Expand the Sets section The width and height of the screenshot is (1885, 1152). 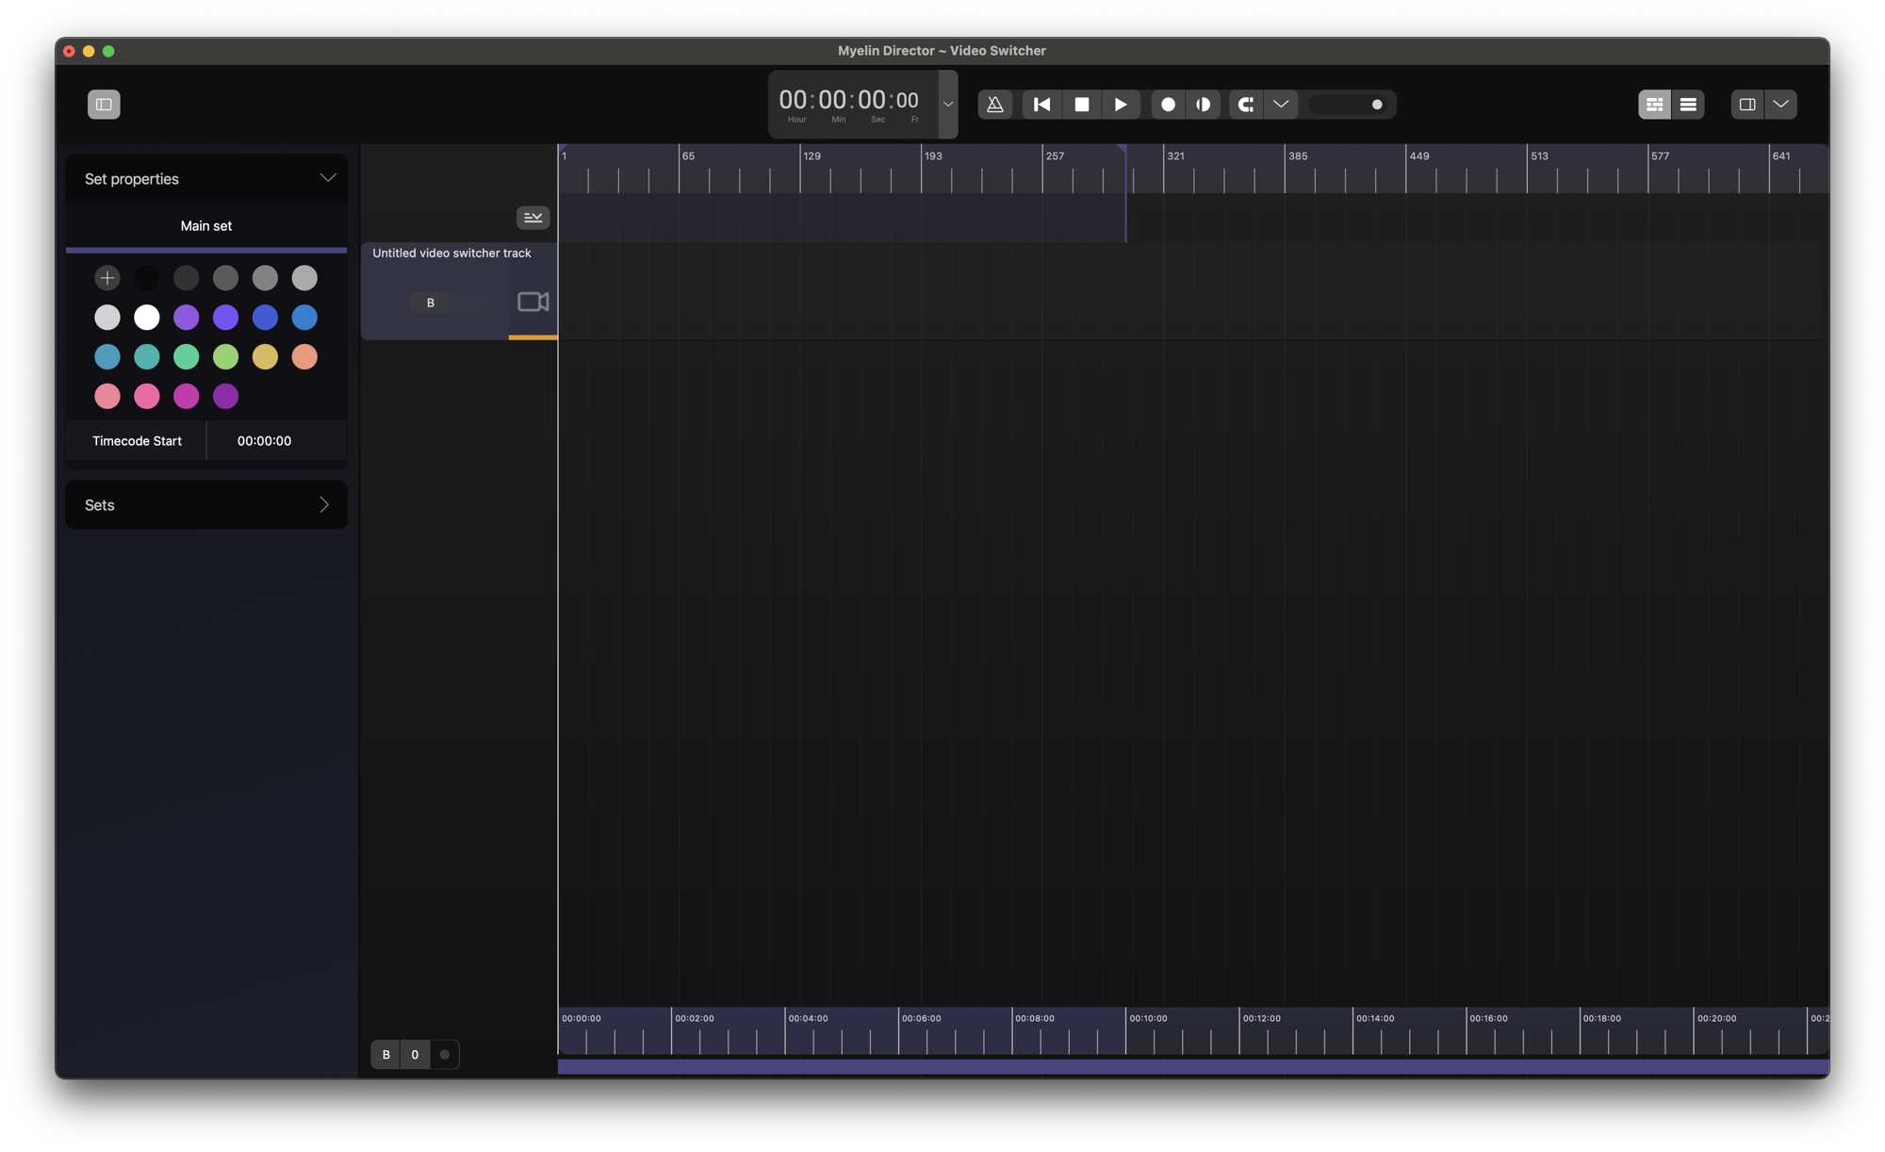coord(323,505)
